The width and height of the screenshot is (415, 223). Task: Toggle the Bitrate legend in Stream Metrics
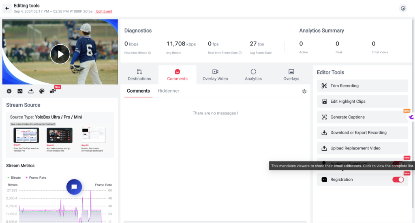click(14, 178)
